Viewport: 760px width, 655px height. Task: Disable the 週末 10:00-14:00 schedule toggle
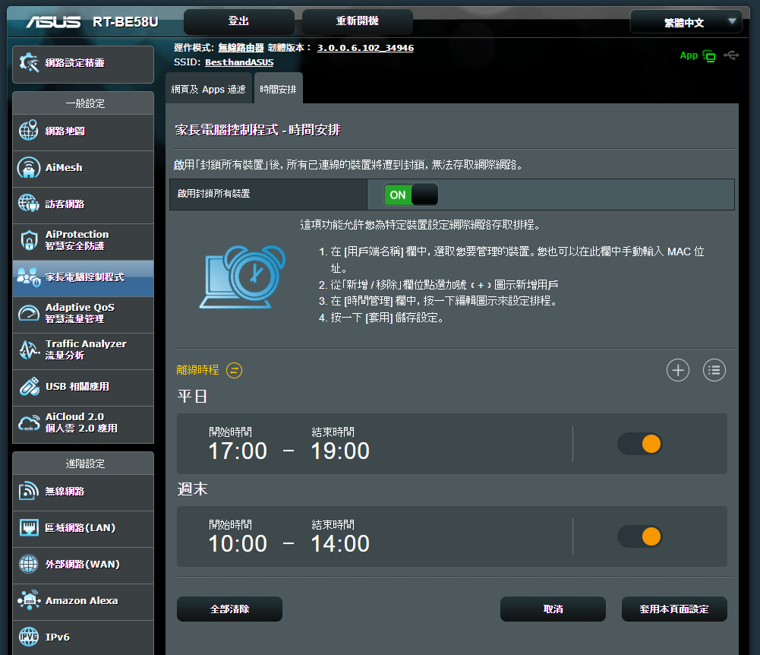[x=640, y=536]
